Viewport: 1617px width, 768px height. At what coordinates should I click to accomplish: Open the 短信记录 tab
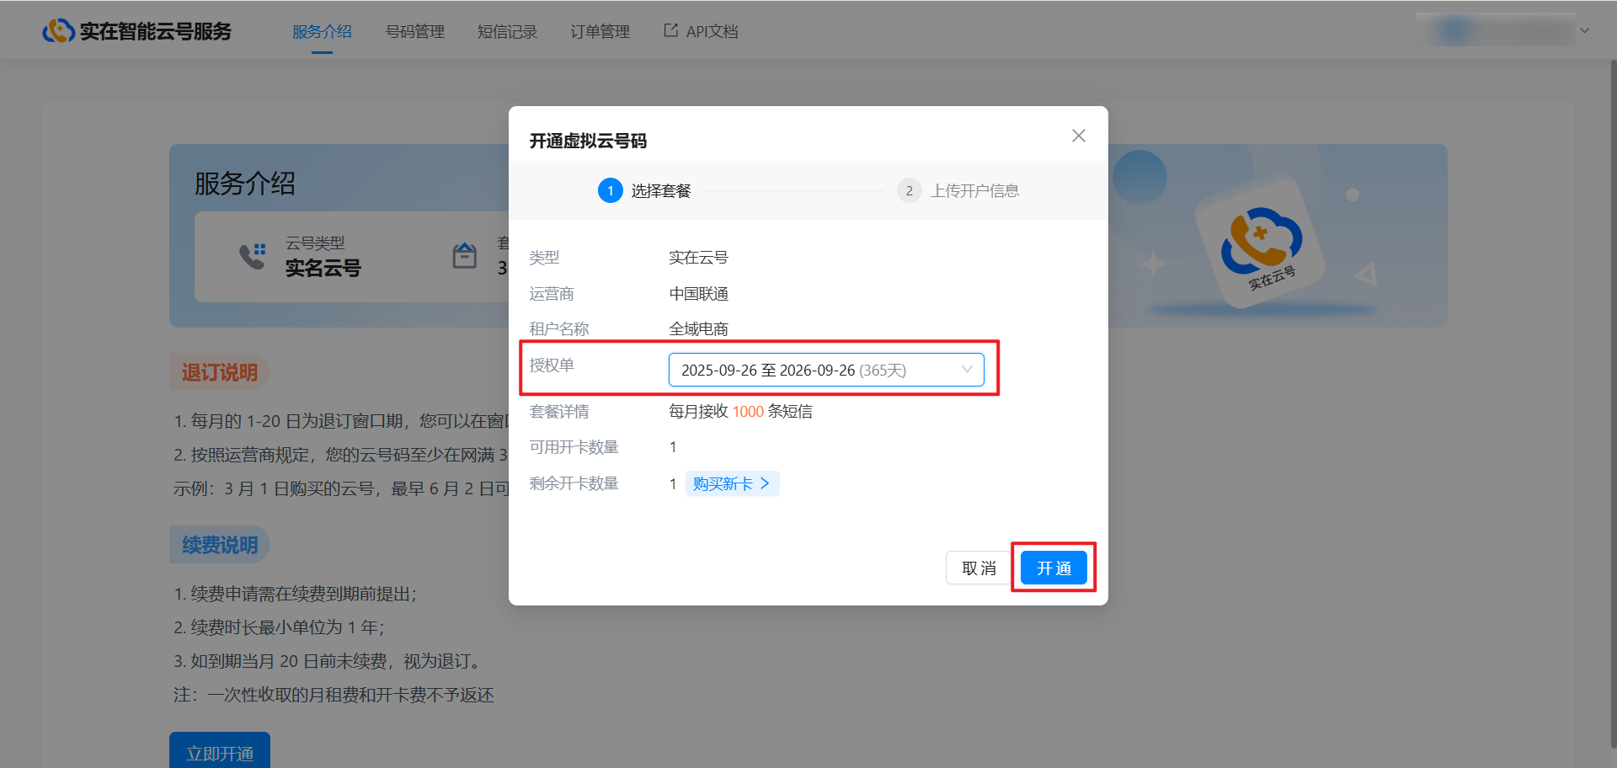click(507, 32)
